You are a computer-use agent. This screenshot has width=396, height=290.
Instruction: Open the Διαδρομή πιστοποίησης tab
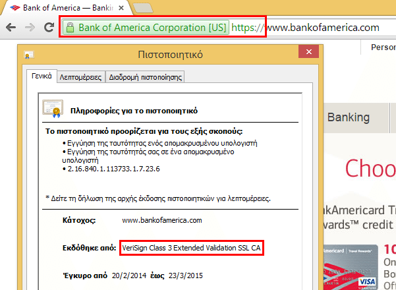[145, 77]
